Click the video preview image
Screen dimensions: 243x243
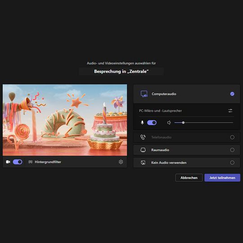click(x=65, y=120)
